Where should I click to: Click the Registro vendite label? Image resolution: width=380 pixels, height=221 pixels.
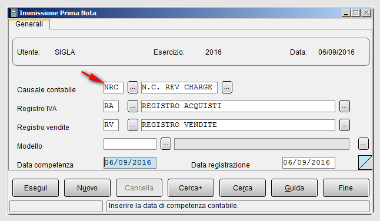[x=43, y=128]
